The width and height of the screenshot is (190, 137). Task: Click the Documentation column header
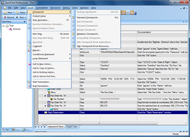(162, 32)
